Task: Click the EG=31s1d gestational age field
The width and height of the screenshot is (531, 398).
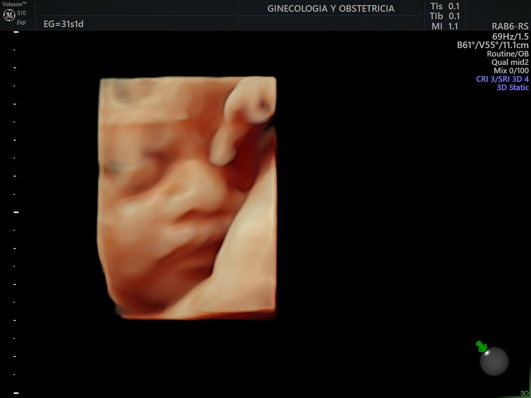Action: coord(63,24)
